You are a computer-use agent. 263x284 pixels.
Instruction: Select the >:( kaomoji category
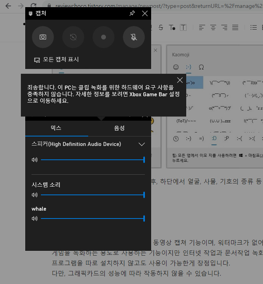[252, 138]
